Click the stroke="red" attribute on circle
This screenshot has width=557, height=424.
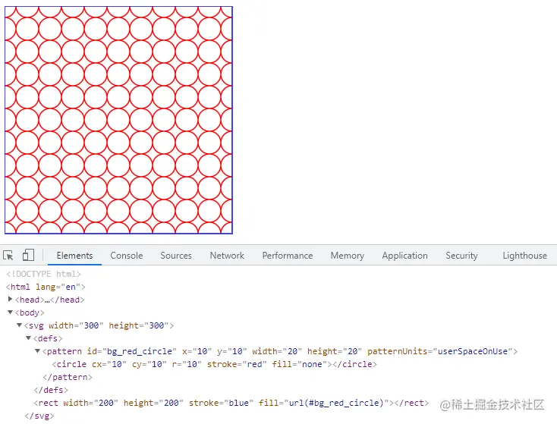pos(237,364)
